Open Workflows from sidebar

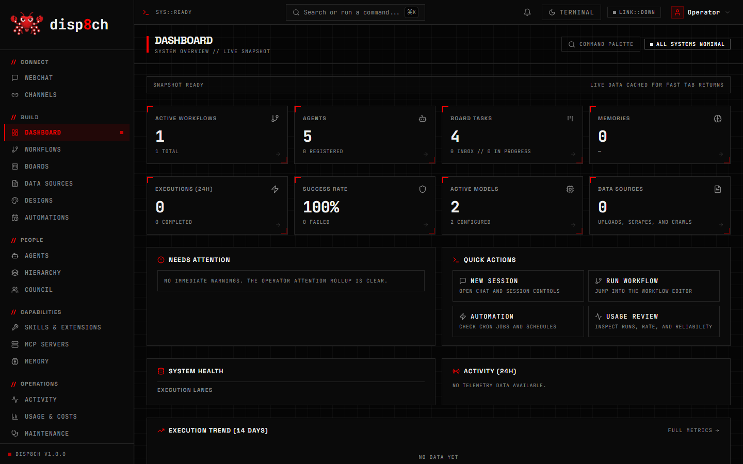point(67,150)
